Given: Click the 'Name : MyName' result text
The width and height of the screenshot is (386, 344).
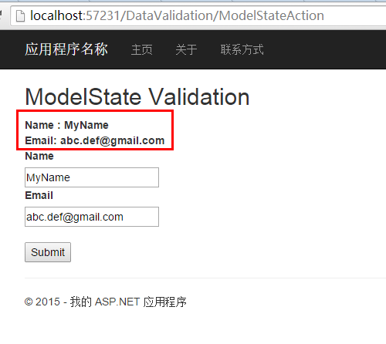Looking at the screenshot, I should (66, 125).
